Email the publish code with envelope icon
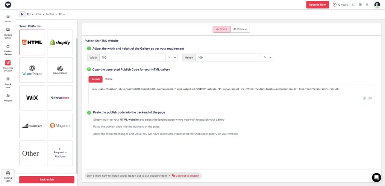 coord(370,98)
